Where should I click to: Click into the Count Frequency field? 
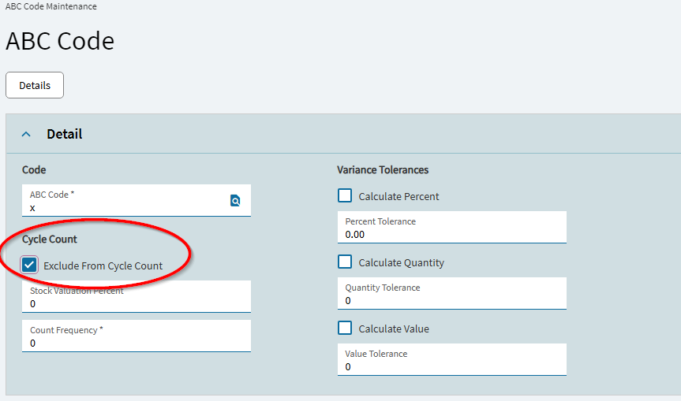click(x=137, y=336)
